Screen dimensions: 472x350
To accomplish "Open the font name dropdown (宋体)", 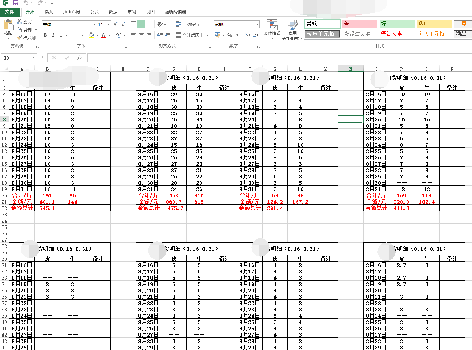I will 94,25.
